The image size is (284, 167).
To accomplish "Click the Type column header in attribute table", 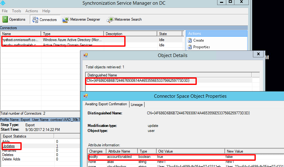I will [147, 151].
